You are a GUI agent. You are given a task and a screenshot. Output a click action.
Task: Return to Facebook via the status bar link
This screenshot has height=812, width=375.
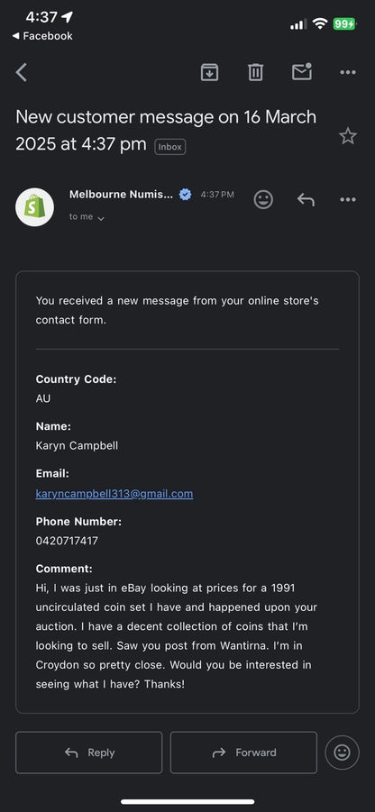pos(42,36)
